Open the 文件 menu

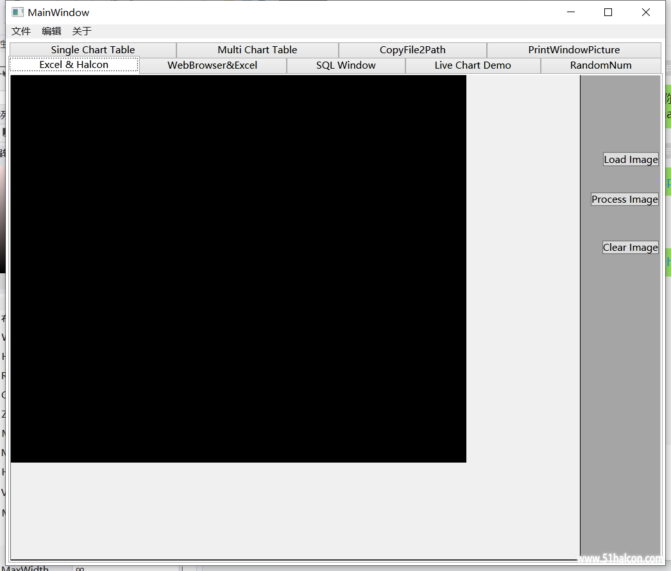[21, 31]
